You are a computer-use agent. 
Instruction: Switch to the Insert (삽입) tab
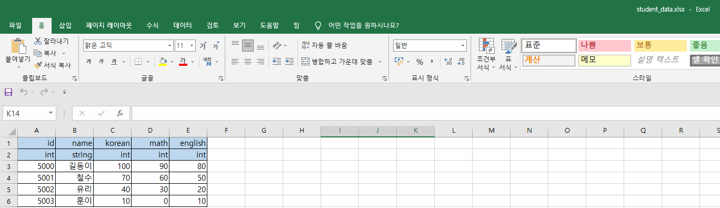point(65,25)
